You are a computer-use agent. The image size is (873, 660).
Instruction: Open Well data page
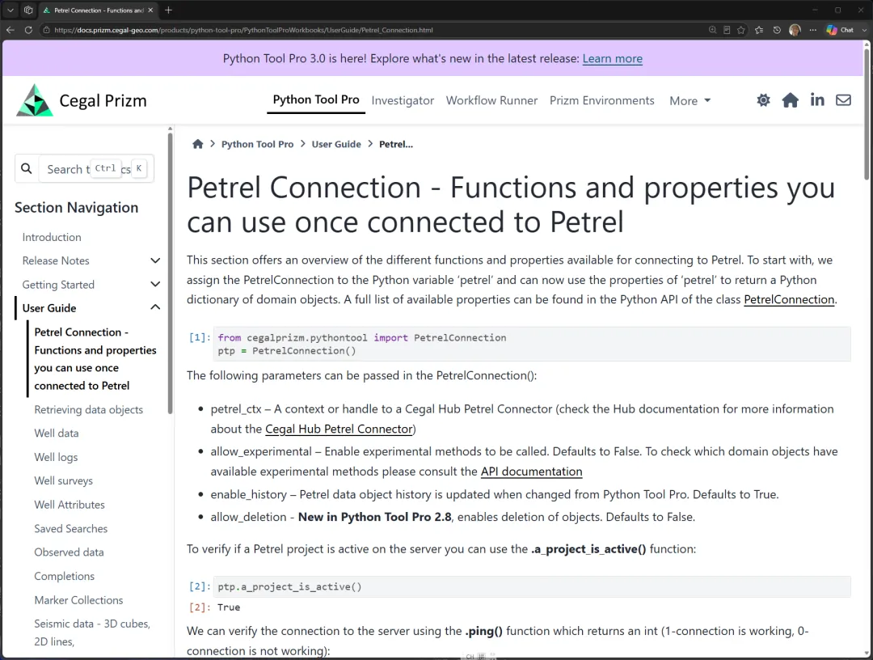tap(57, 434)
